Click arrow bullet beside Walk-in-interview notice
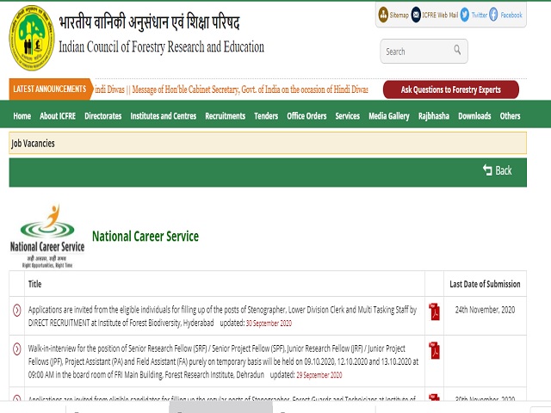The width and height of the screenshot is (551, 413). click(17, 348)
